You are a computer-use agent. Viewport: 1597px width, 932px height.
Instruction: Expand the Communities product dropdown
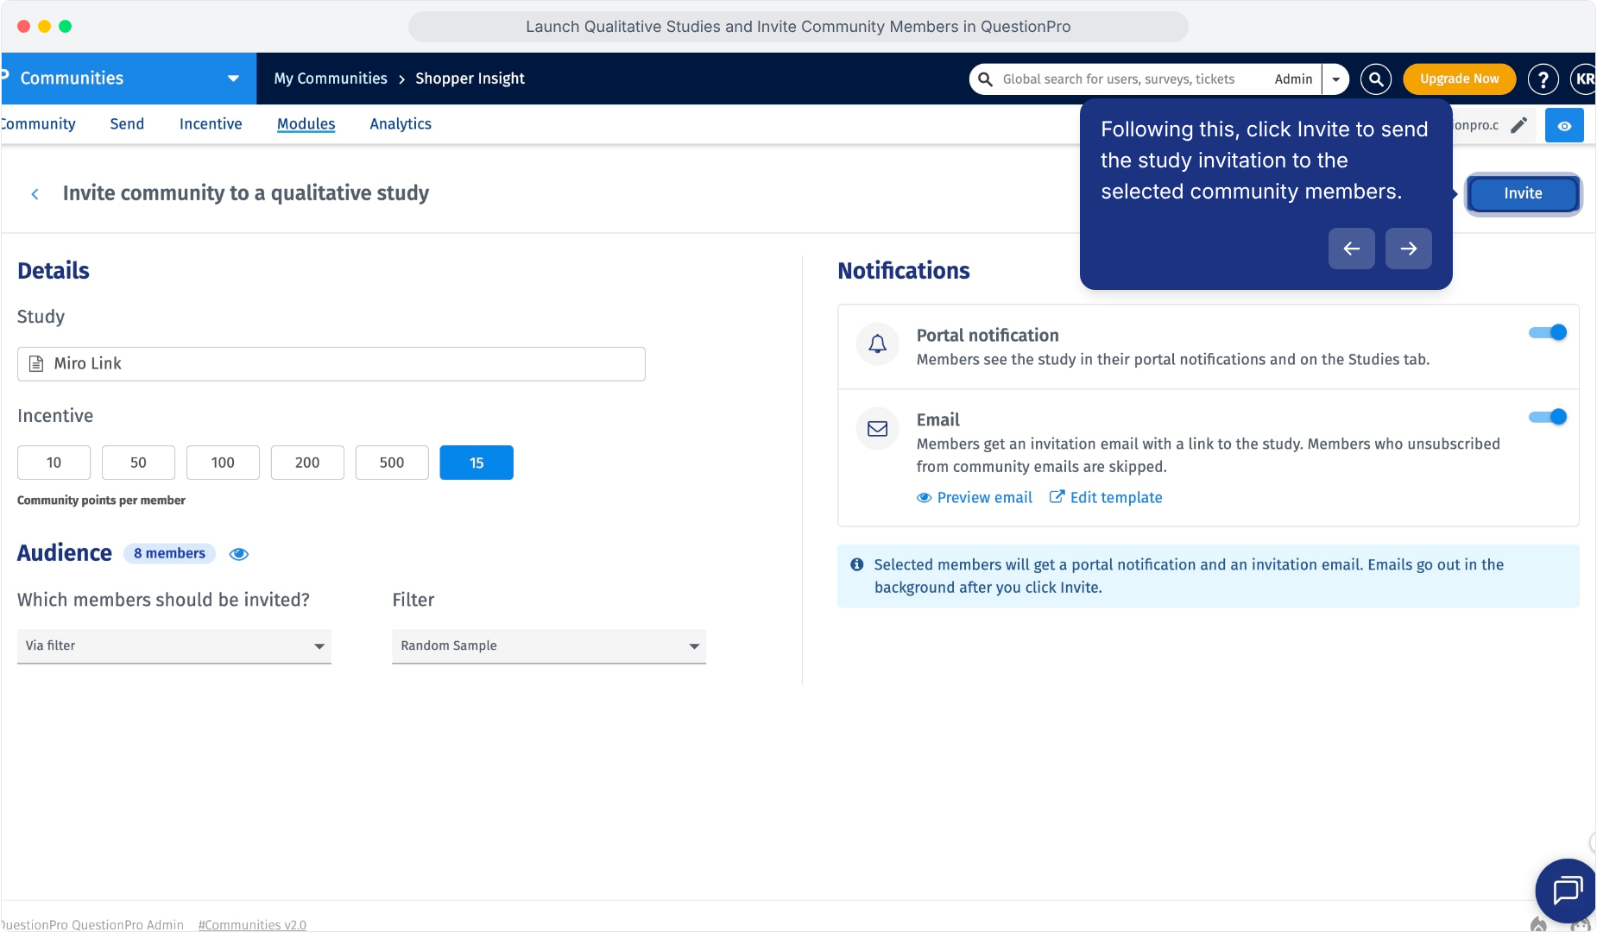click(233, 79)
